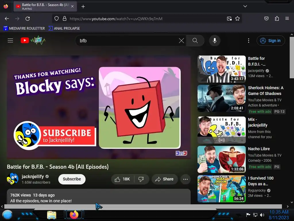The image size is (294, 221).
Task: Clear the bfb search text
Action: point(181,41)
